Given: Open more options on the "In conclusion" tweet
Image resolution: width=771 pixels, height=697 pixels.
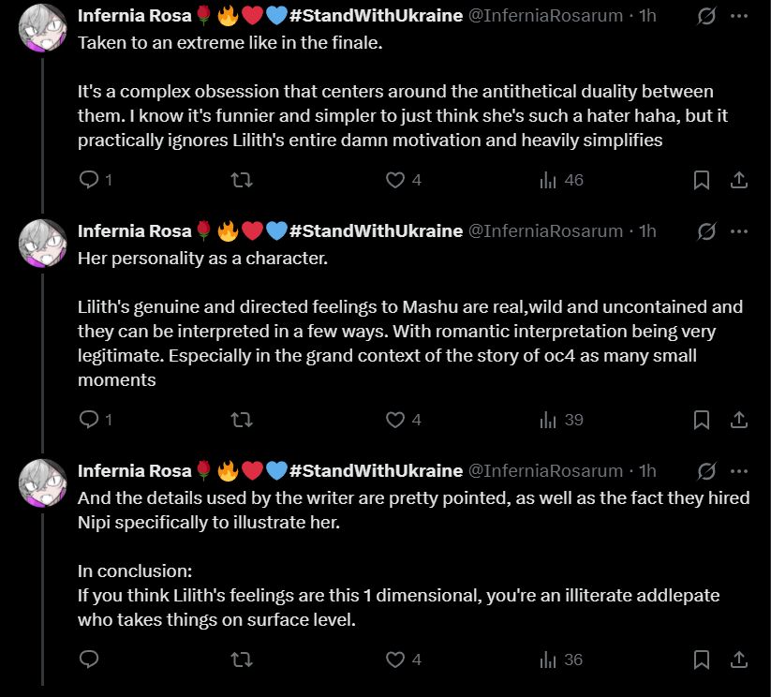Looking at the screenshot, I should (x=739, y=470).
